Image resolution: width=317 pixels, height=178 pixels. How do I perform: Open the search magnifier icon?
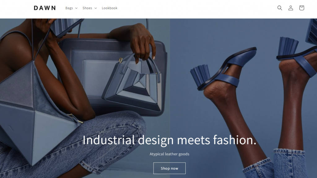coord(280,8)
